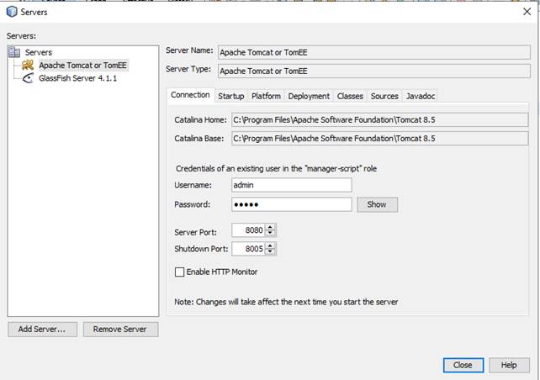This screenshot has width=540, height=380.
Task: Show the hidden password
Action: click(x=377, y=204)
